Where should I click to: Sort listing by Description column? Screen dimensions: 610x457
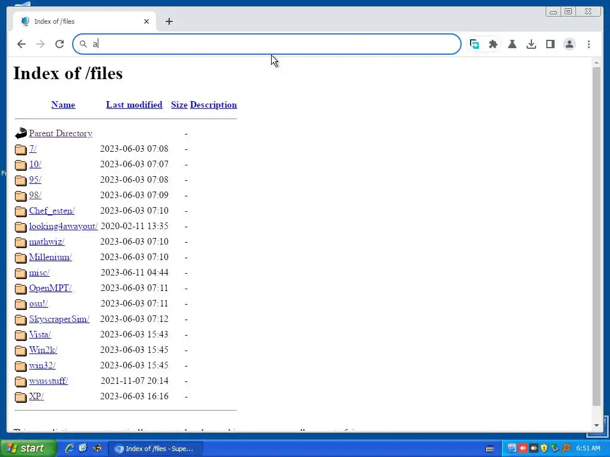[x=213, y=105]
